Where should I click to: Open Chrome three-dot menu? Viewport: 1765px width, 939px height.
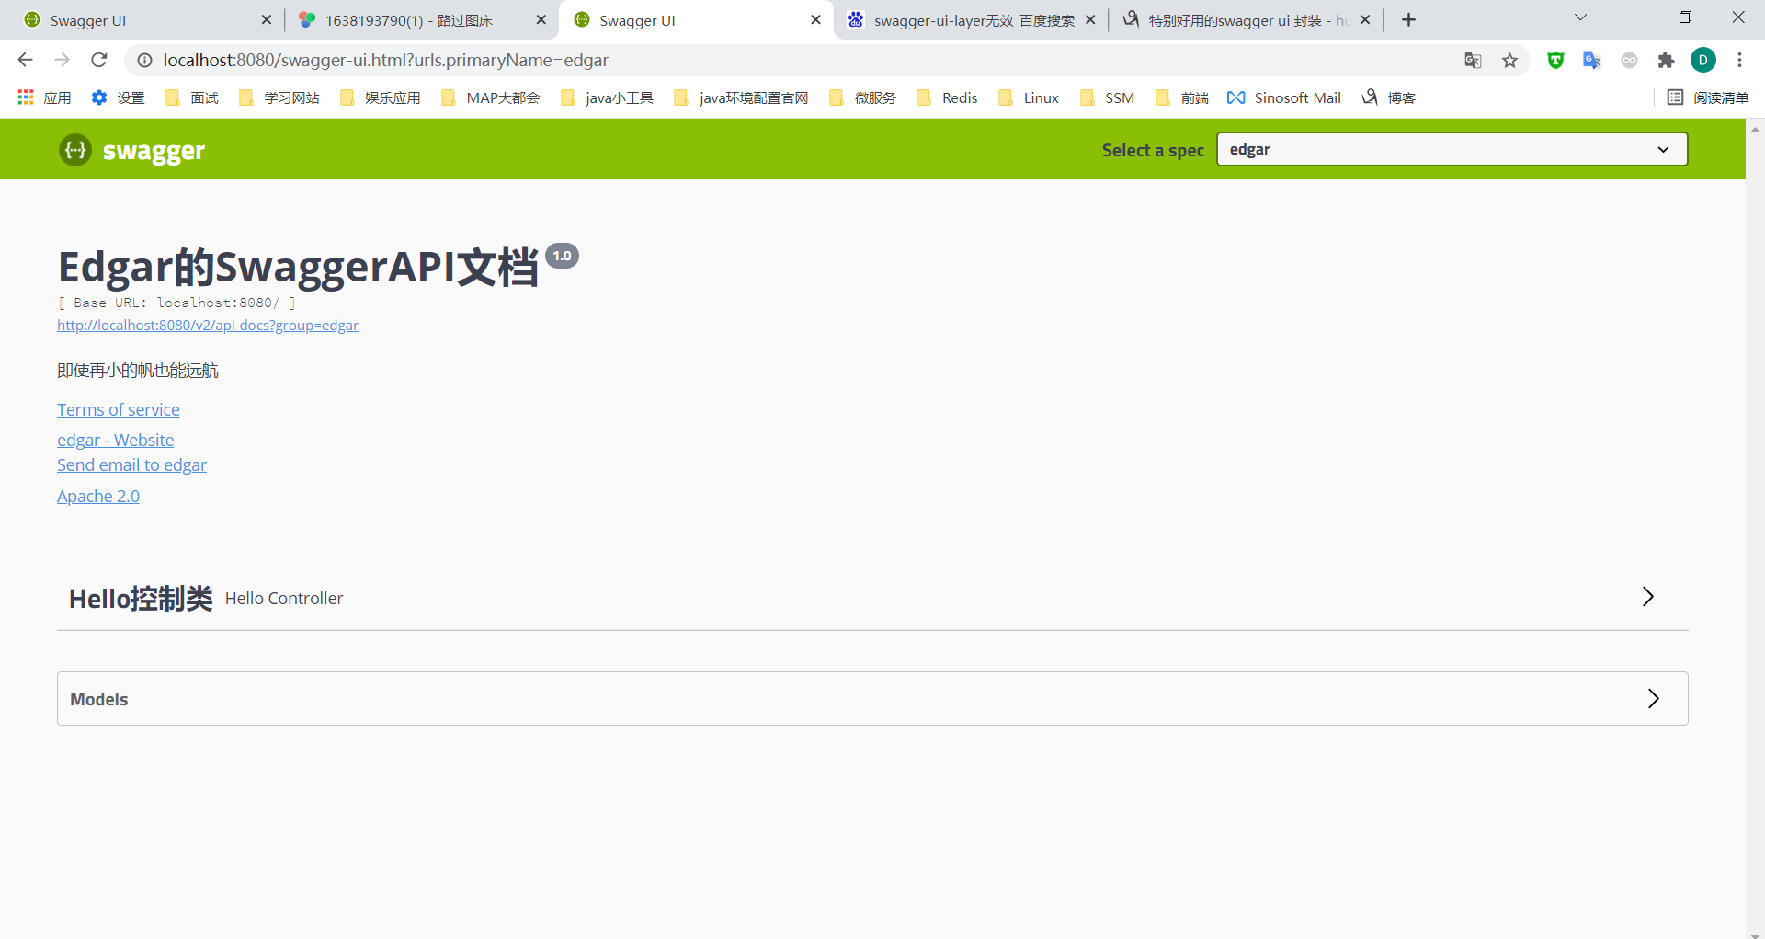point(1739,60)
